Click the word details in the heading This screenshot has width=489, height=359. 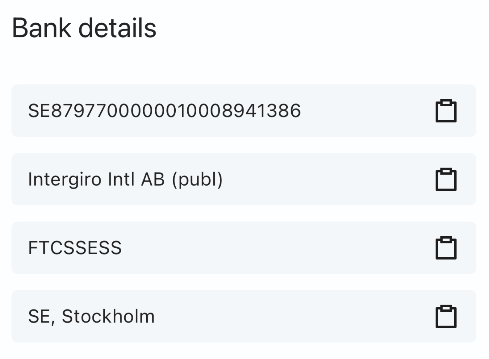[x=117, y=28]
